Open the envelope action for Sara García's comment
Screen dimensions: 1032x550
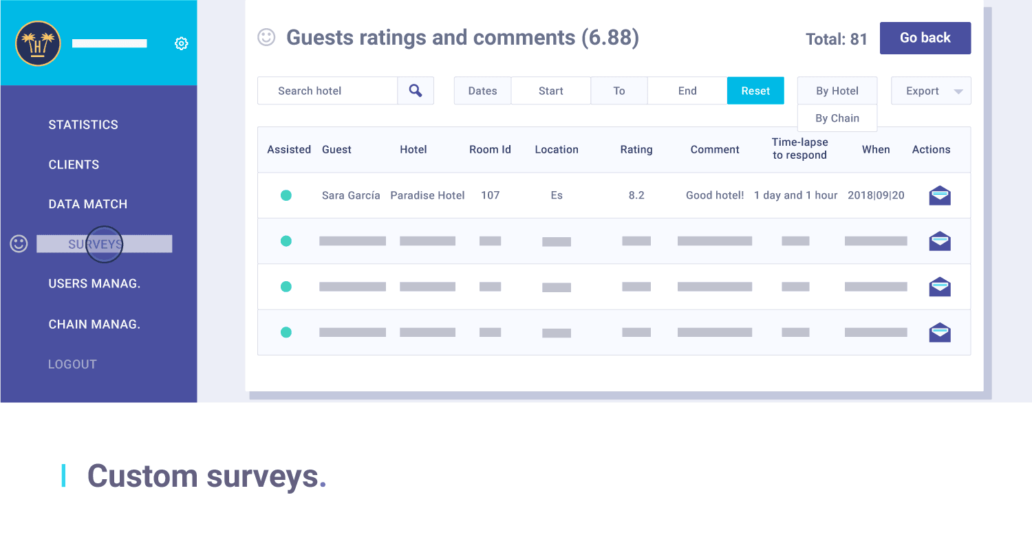939,195
